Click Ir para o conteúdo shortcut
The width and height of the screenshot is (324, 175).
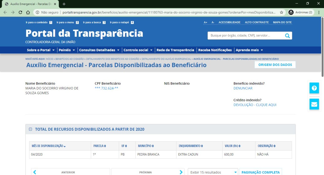[x=39, y=22]
